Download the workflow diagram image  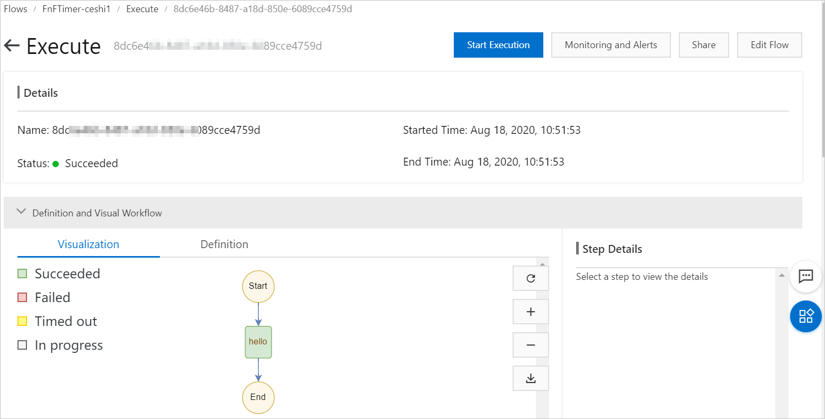click(x=531, y=378)
